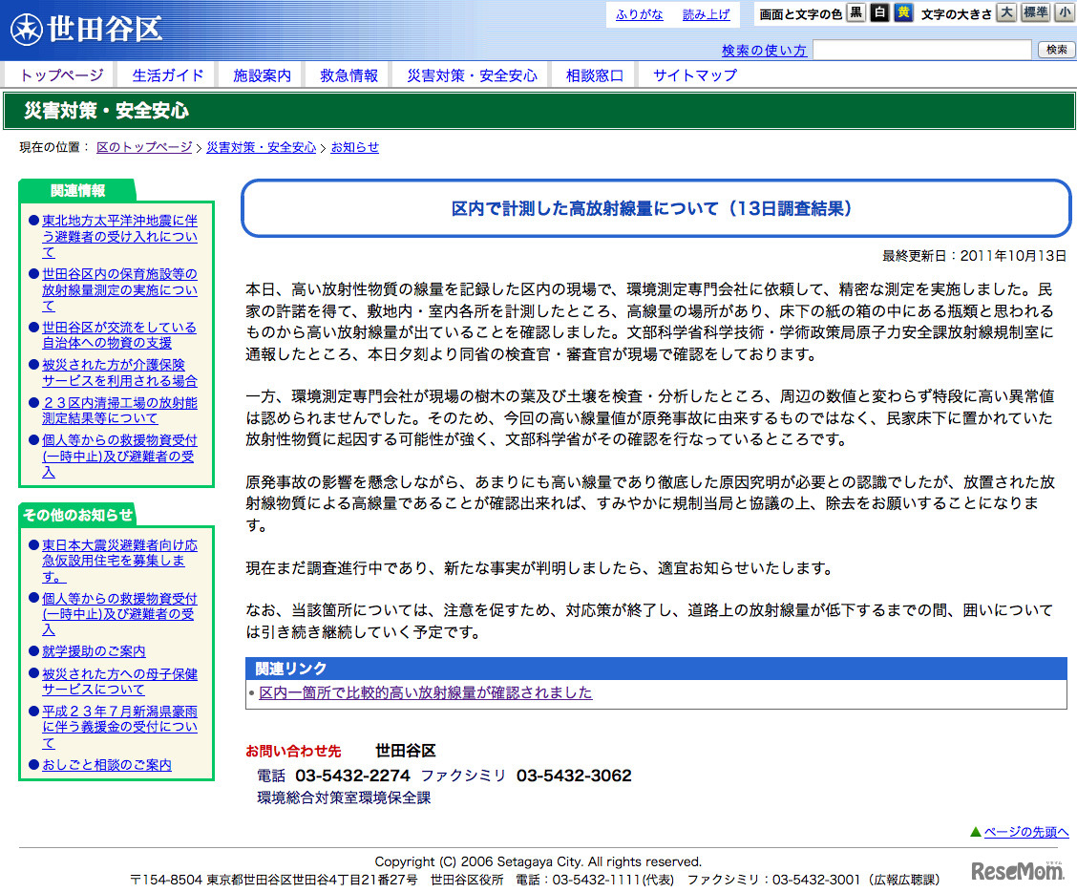Open the ２３区内清掃工場の放射能測定結果 sidebar link
Image resolution: width=1077 pixels, height=893 pixels.
tap(119, 411)
